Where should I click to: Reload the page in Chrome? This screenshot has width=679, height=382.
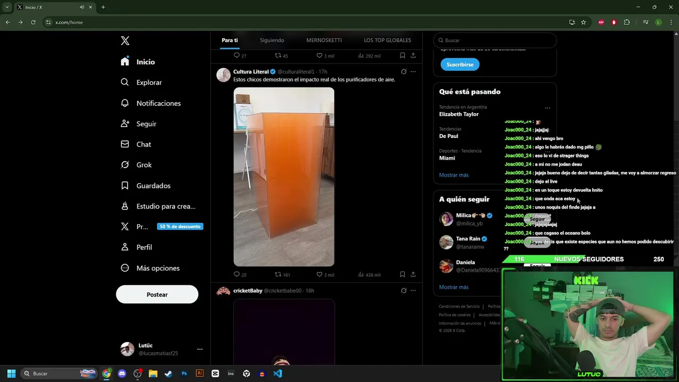tap(33, 22)
